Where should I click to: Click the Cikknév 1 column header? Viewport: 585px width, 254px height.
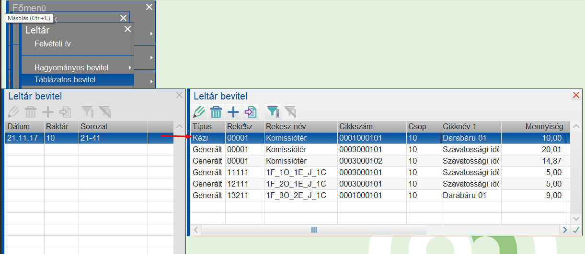pos(471,126)
